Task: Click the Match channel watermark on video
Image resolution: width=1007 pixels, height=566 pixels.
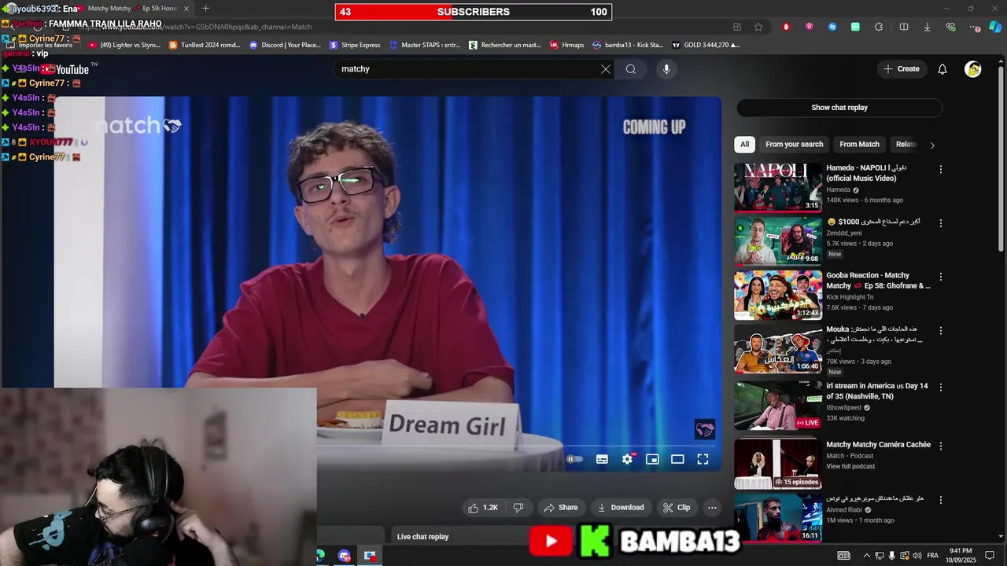Action: (x=705, y=429)
